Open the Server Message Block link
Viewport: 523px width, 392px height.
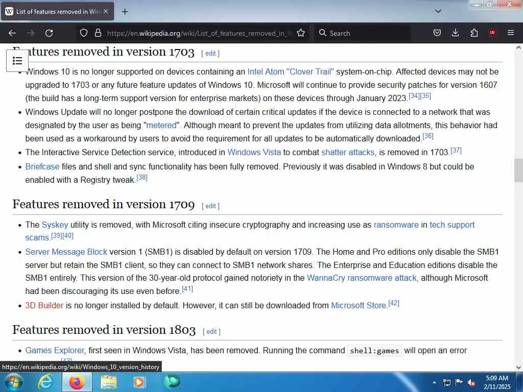point(66,252)
